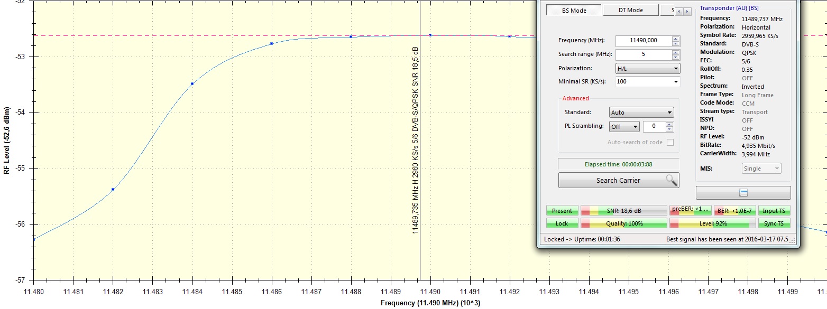The height and width of the screenshot is (309, 827).
Task: Click the Present status indicator
Action: point(562,211)
